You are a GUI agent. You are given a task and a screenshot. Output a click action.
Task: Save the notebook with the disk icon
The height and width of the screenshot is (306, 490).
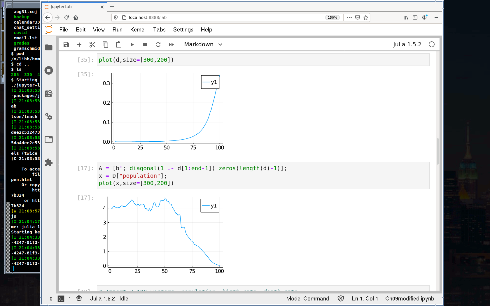pyautogui.click(x=66, y=45)
